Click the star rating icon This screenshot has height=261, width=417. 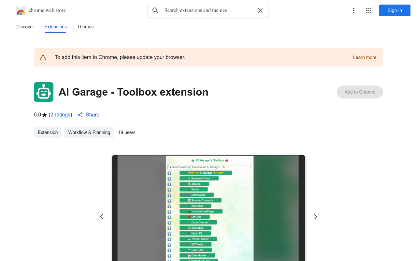click(x=45, y=115)
